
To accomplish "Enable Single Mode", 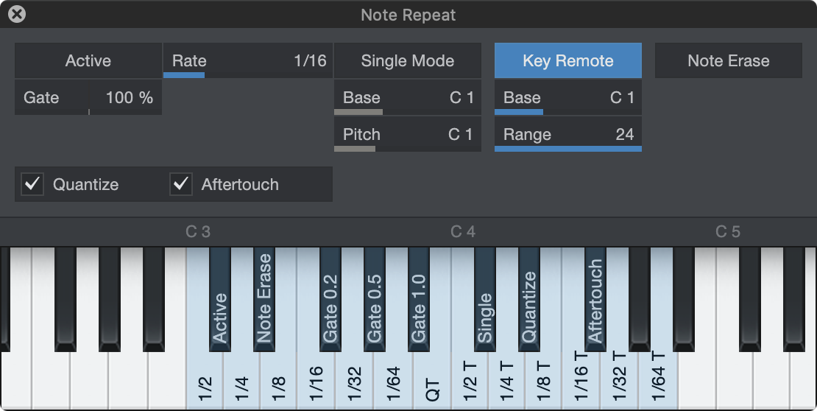I will coord(408,60).
